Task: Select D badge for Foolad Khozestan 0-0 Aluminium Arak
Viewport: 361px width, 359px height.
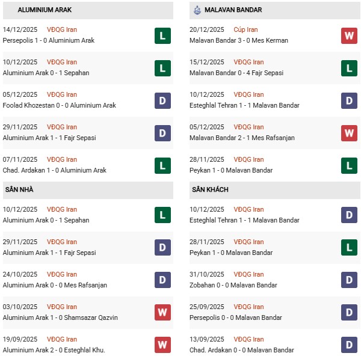Action: [x=162, y=100]
